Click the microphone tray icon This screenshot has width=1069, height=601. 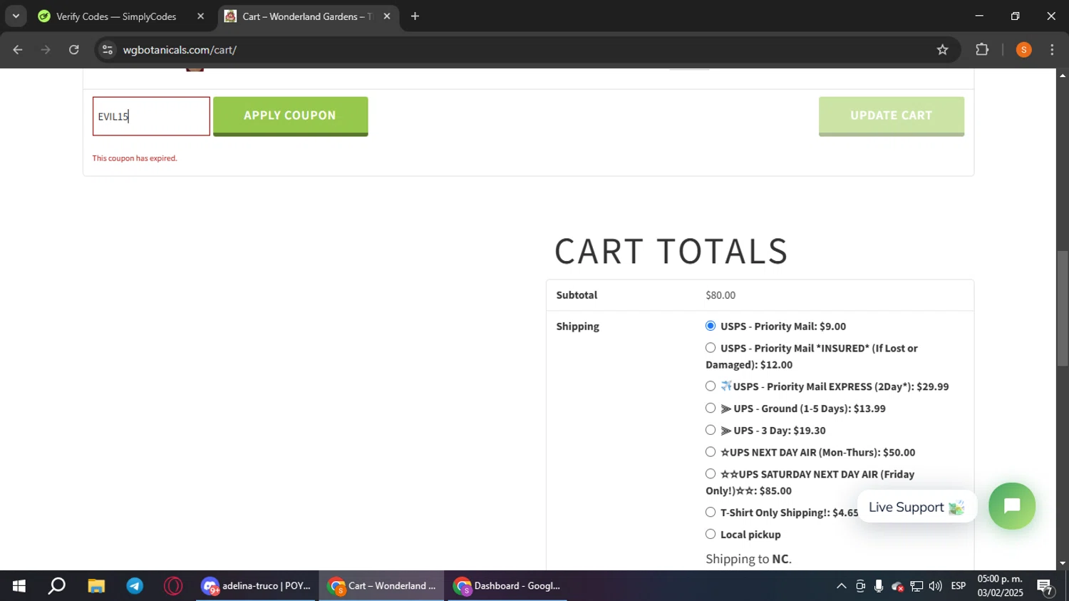879,586
